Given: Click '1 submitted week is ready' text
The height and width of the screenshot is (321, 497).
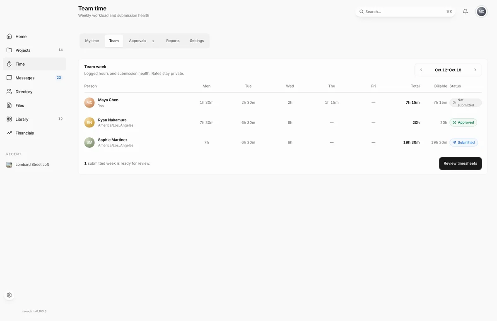Looking at the screenshot, I should point(117,163).
